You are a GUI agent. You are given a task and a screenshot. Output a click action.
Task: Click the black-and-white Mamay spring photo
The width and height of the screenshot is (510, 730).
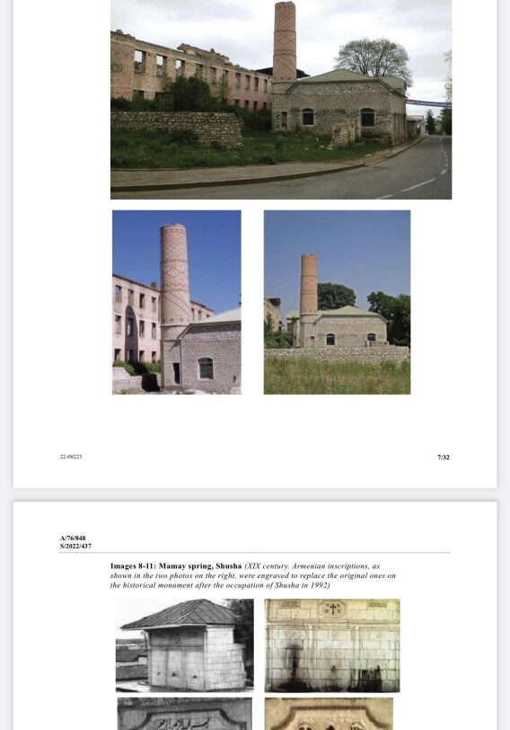click(x=185, y=645)
